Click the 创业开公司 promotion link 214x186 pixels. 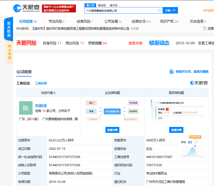[192, 72]
